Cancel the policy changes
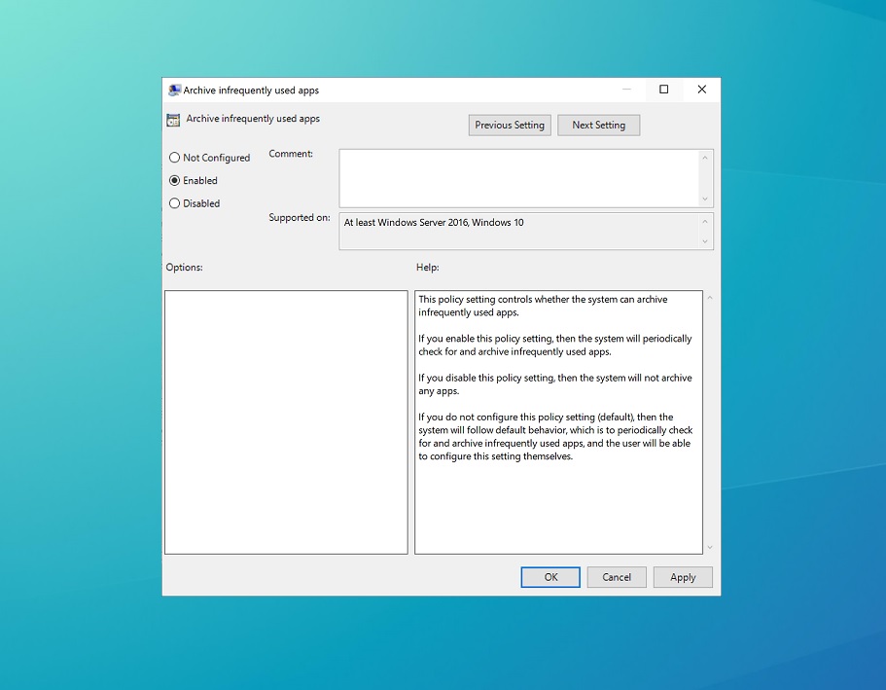The width and height of the screenshot is (886, 690). (x=617, y=577)
